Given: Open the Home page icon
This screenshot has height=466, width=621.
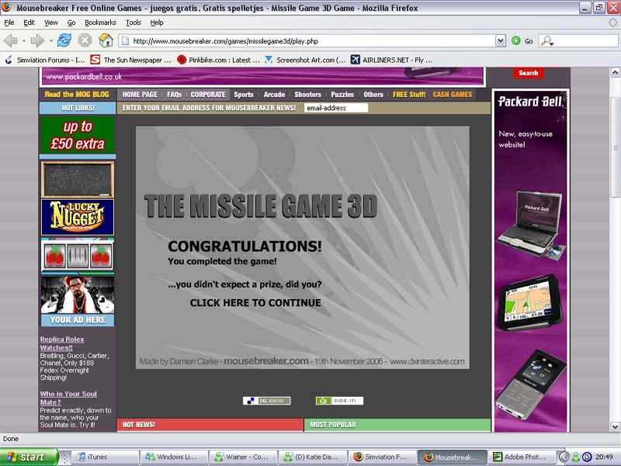Looking at the screenshot, I should point(106,40).
